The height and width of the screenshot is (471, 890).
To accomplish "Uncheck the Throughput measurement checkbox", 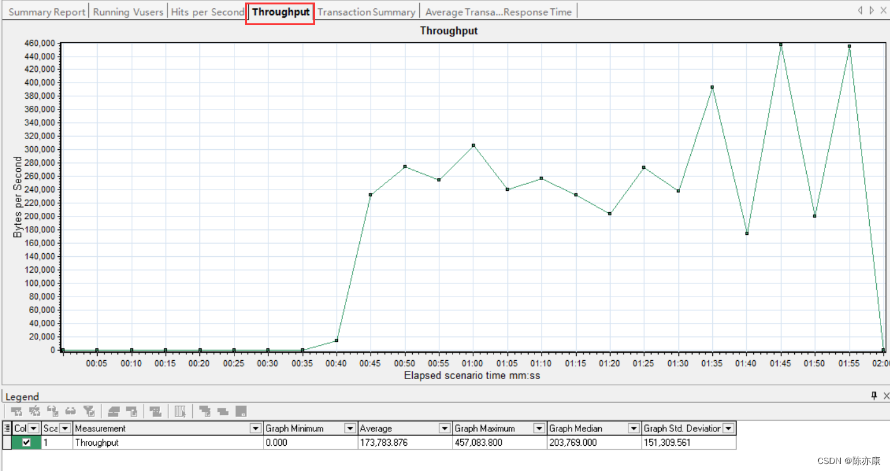I will tap(26, 443).
